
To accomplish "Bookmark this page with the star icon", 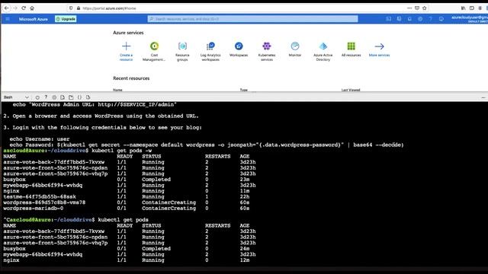I will (x=425, y=8).
